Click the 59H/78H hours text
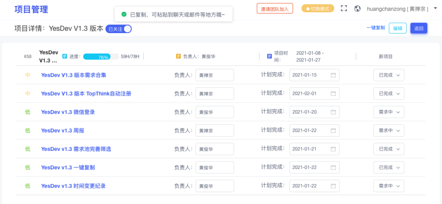 click(130, 56)
